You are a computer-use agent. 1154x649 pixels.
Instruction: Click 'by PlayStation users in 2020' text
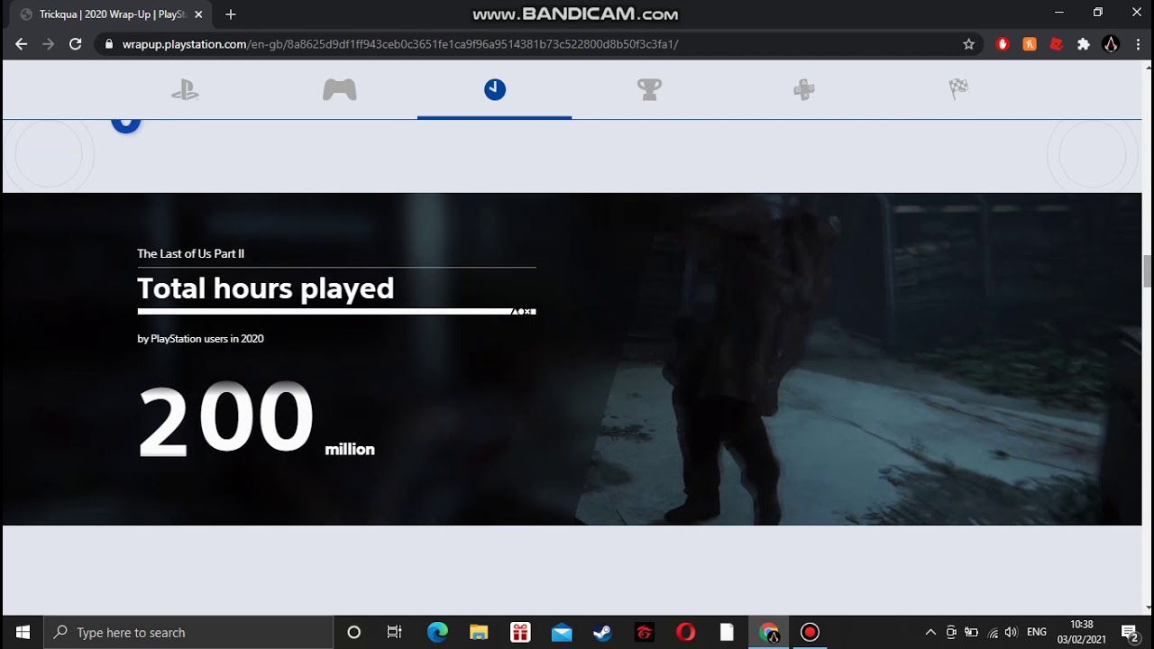[200, 339]
